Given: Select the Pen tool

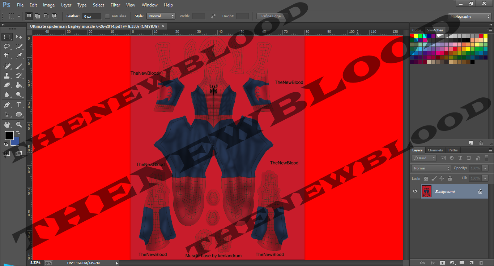Looking at the screenshot, I should pos(7,105).
